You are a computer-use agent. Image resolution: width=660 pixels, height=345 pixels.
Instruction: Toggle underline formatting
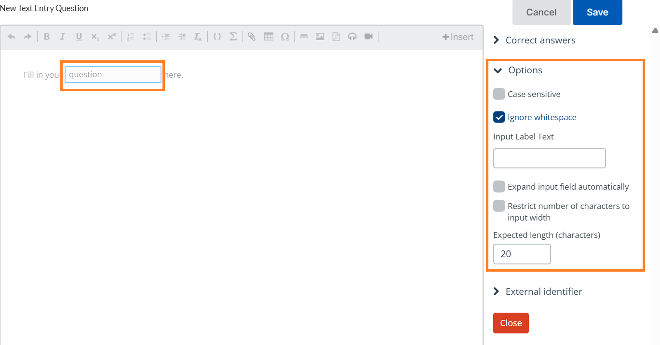click(x=79, y=37)
